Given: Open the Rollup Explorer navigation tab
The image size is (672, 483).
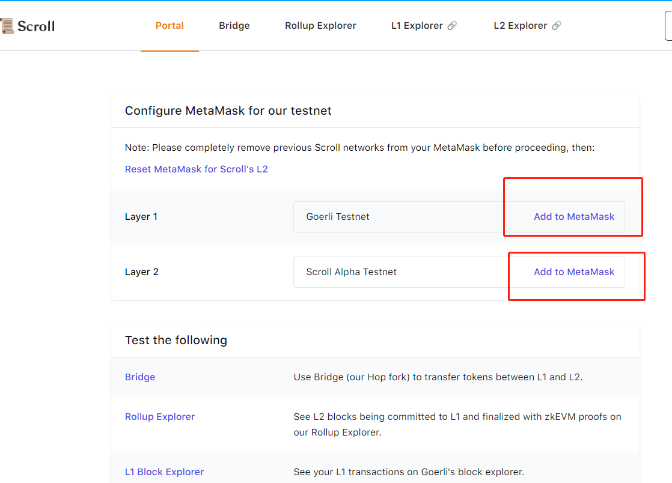Looking at the screenshot, I should [x=320, y=26].
